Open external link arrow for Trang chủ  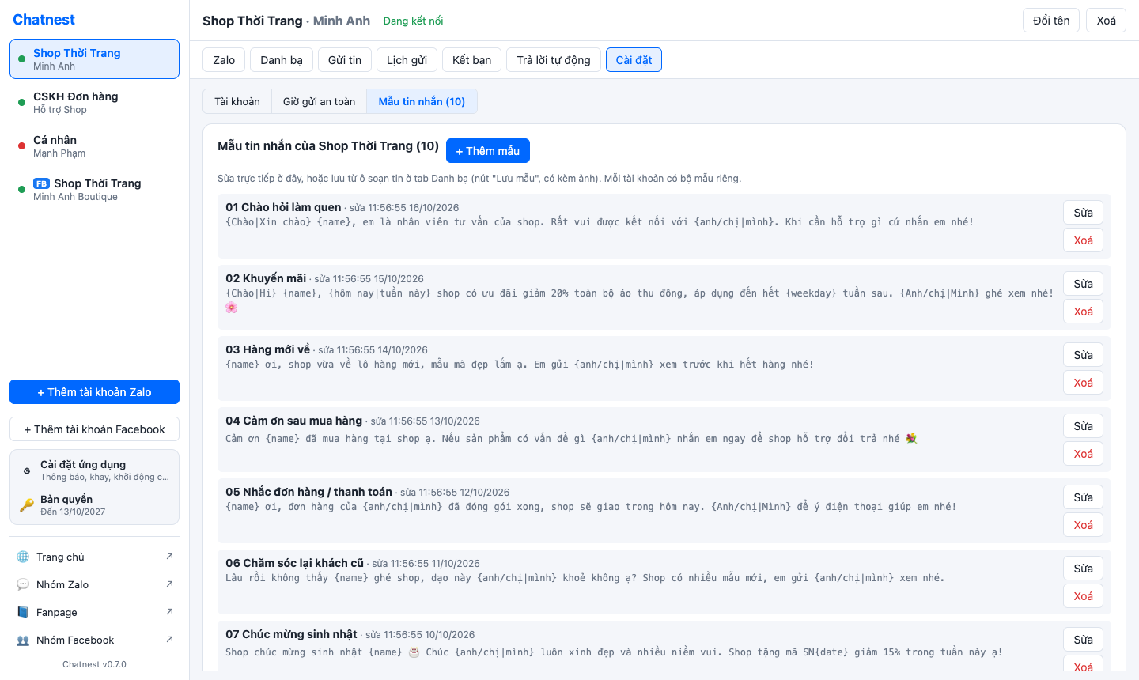(169, 557)
